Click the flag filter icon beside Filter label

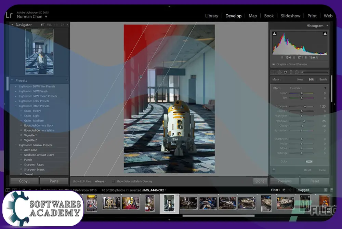click(x=284, y=190)
